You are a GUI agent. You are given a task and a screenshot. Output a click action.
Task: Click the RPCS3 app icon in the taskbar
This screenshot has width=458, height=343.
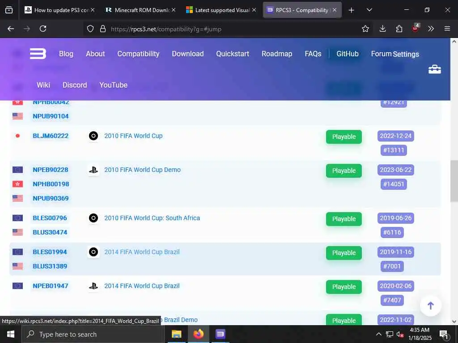pos(220,334)
